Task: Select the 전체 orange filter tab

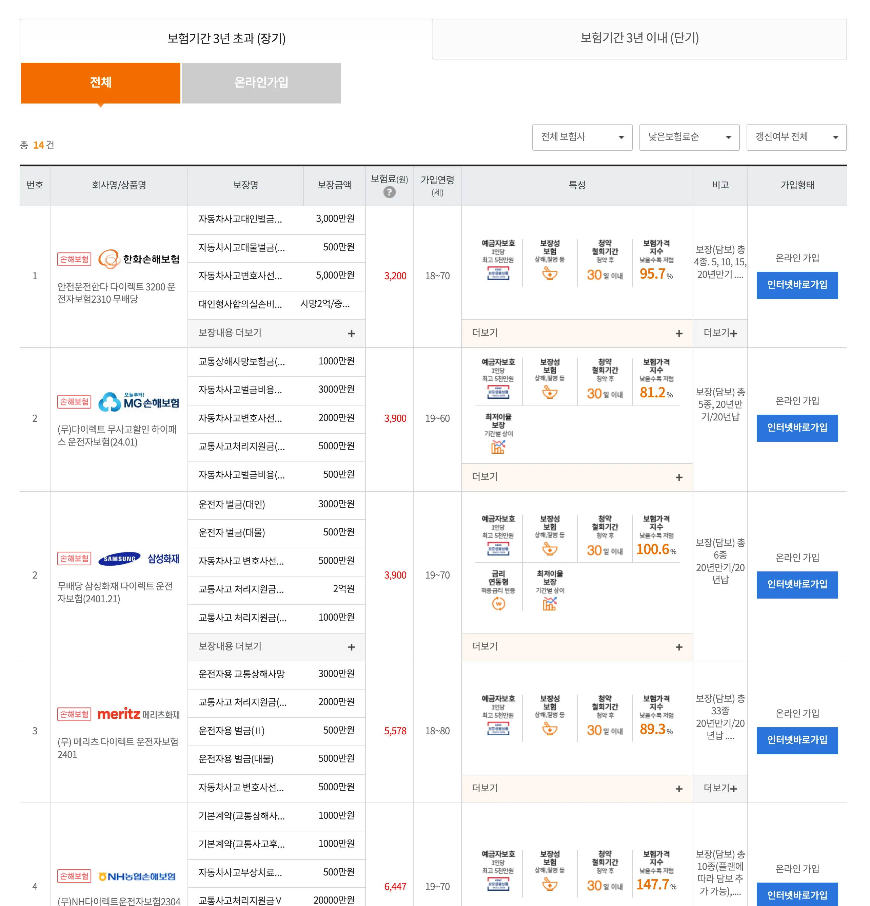Action: click(100, 83)
